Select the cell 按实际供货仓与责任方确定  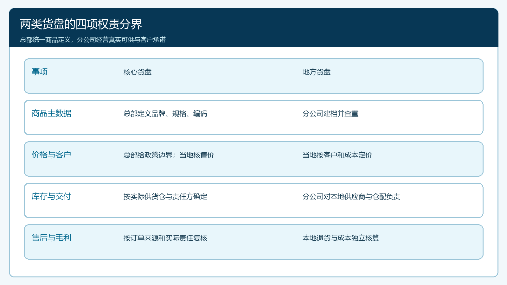click(165, 197)
